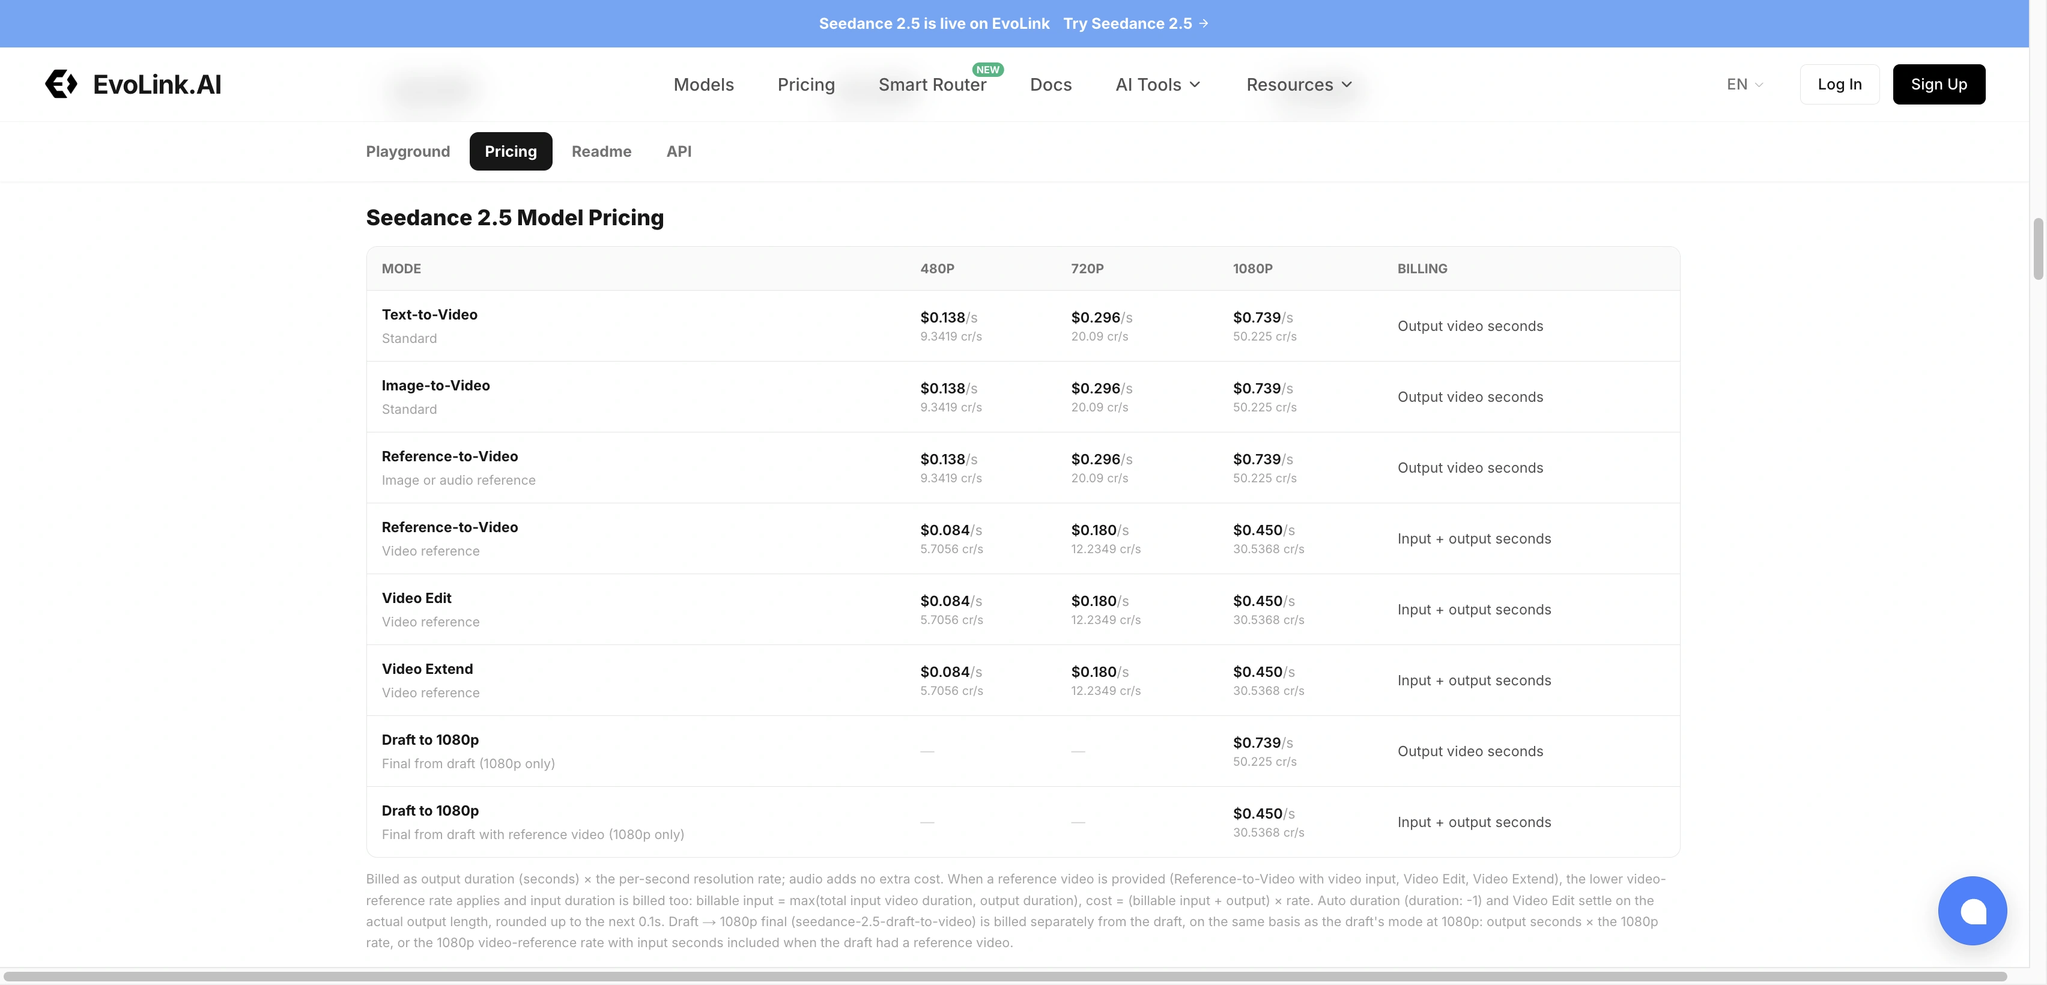Go to Pricing in the top navigation
Screen dimensions: 2047x985
[806, 84]
